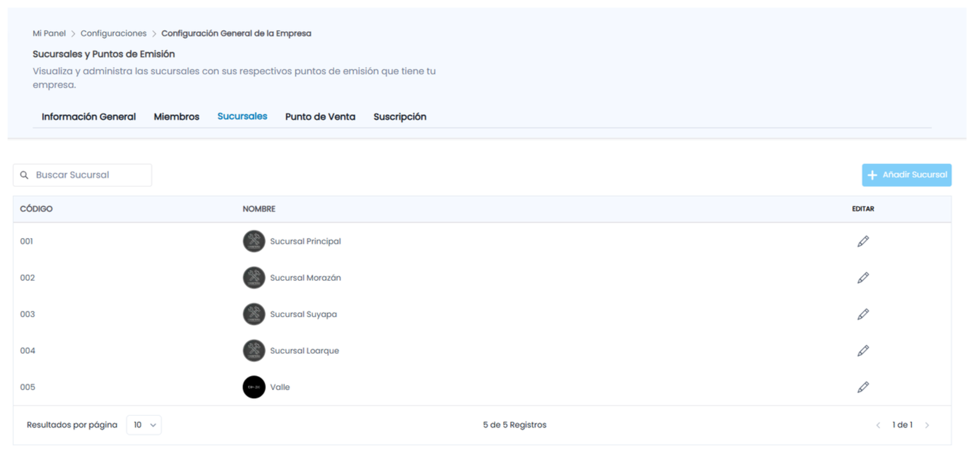Click the Sucursal Principal logo avatar
Image resolution: width=974 pixels, height=464 pixels.
(x=254, y=241)
